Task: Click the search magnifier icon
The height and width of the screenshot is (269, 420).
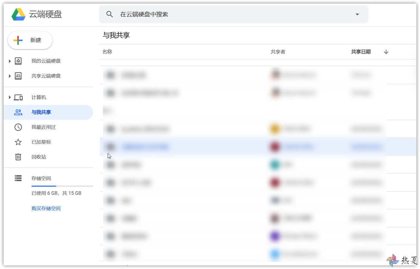Action: [110, 14]
